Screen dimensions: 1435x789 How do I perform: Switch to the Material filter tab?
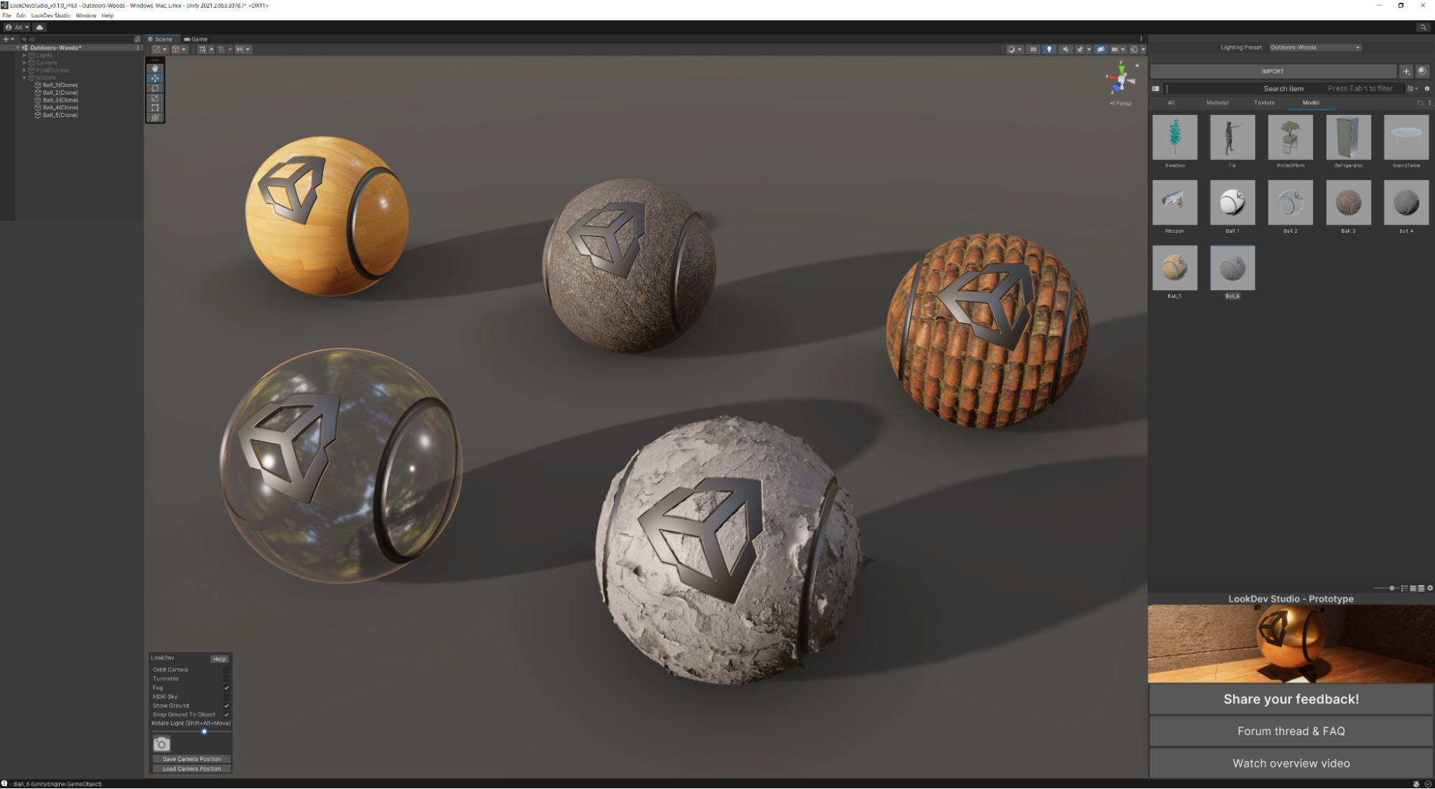pyautogui.click(x=1217, y=103)
